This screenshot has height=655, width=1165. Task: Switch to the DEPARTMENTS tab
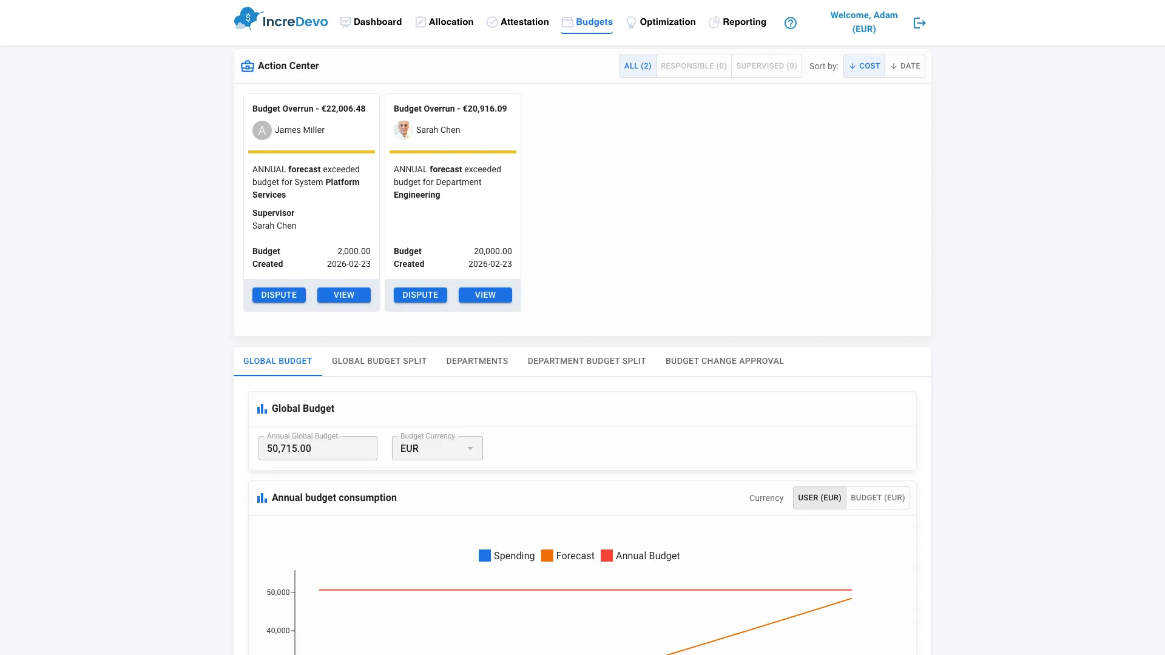[477, 361]
